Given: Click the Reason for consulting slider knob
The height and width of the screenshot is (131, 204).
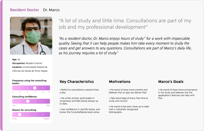Looking at the screenshot, I should [20, 114].
